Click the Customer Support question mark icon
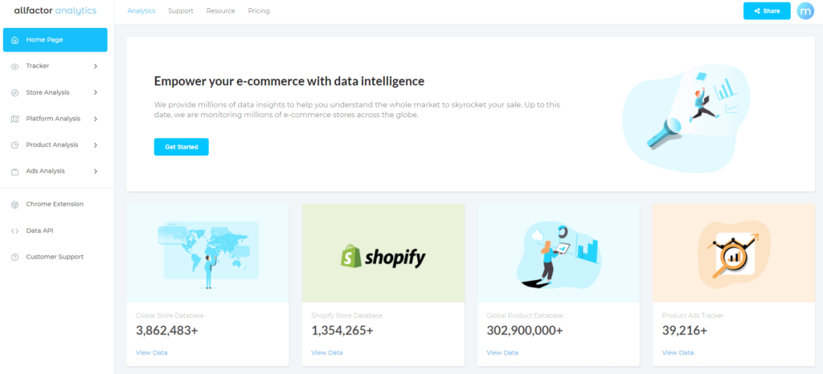 coord(14,257)
